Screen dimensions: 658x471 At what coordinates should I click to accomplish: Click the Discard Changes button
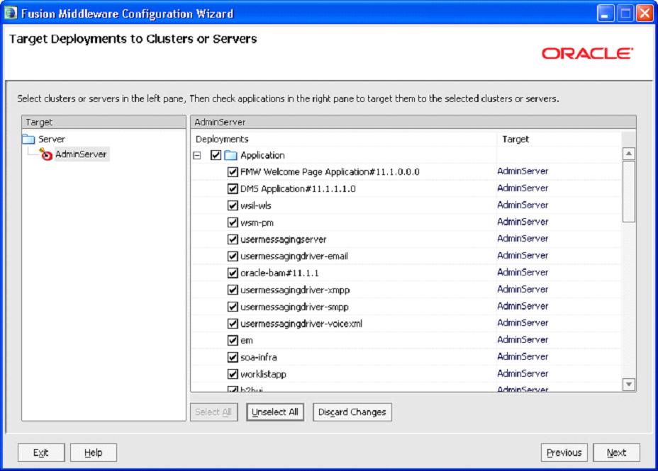click(352, 412)
